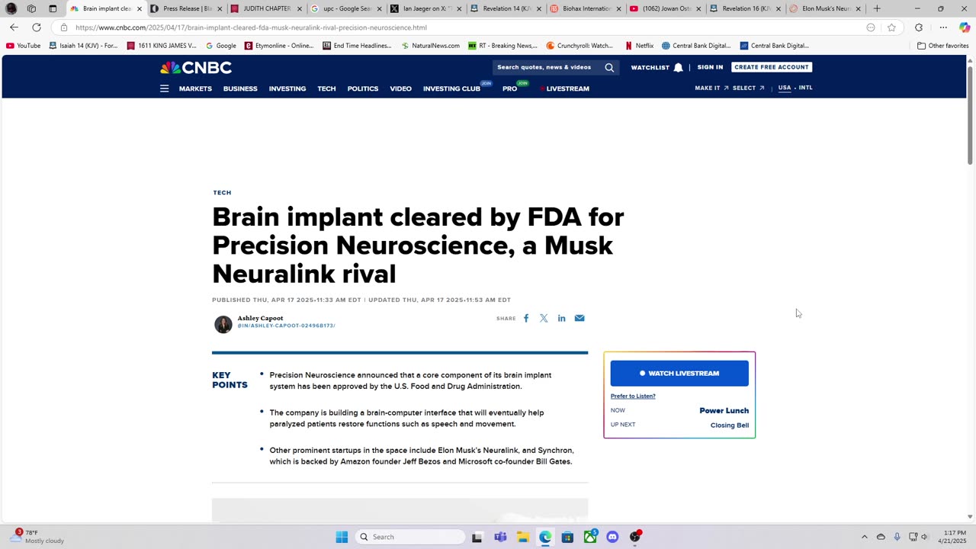Reload the current page
The width and height of the screenshot is (976, 549).
[36, 27]
